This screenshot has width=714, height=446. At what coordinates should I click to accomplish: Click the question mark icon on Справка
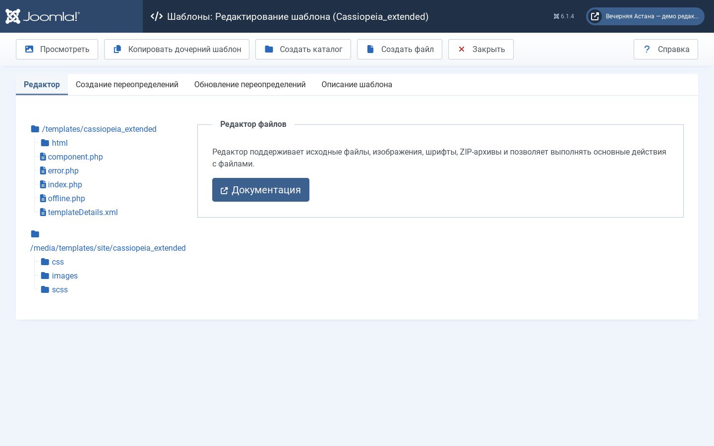[647, 49]
